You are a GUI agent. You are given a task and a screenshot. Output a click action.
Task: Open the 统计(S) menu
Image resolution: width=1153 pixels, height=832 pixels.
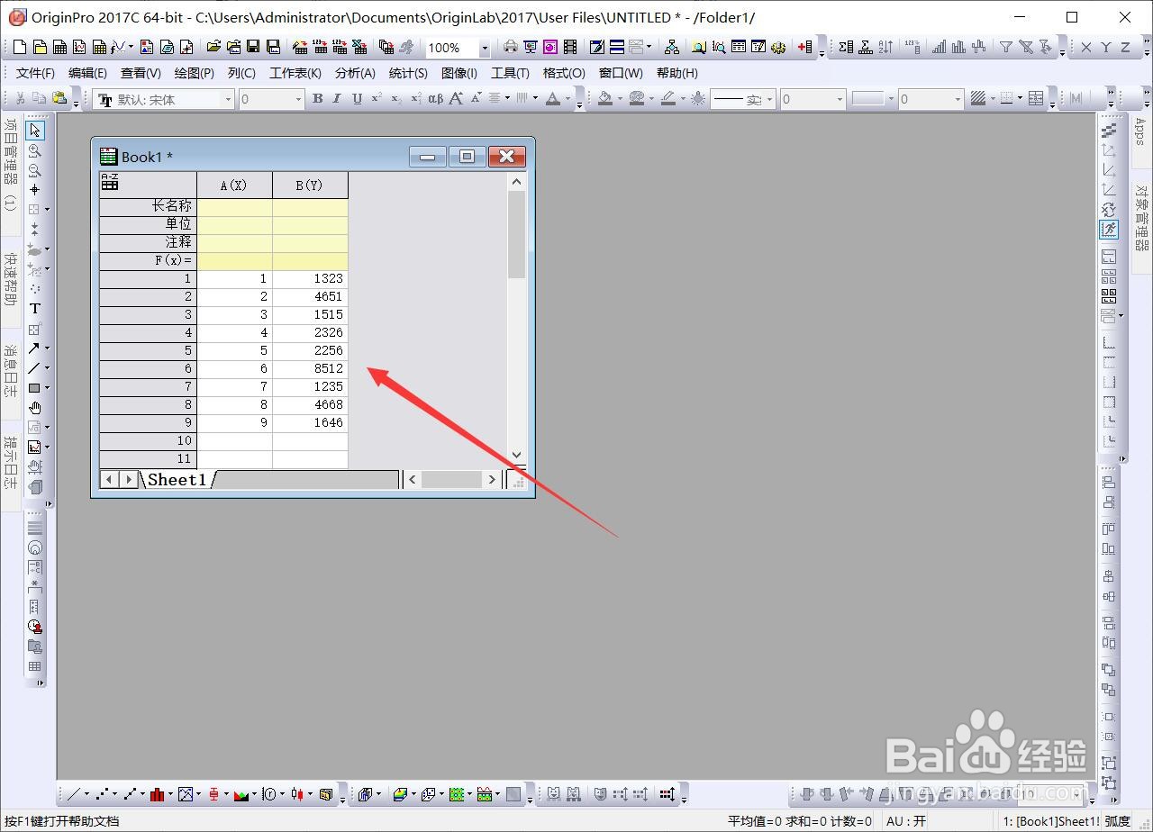tap(408, 73)
